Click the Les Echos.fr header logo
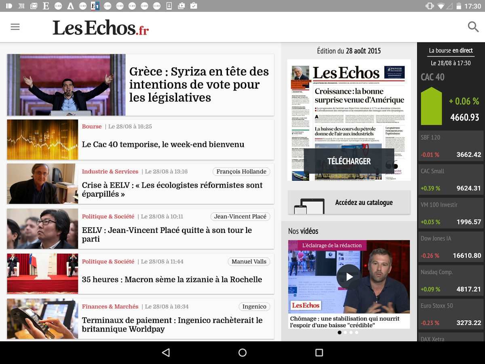This screenshot has height=364, width=485. (101, 28)
